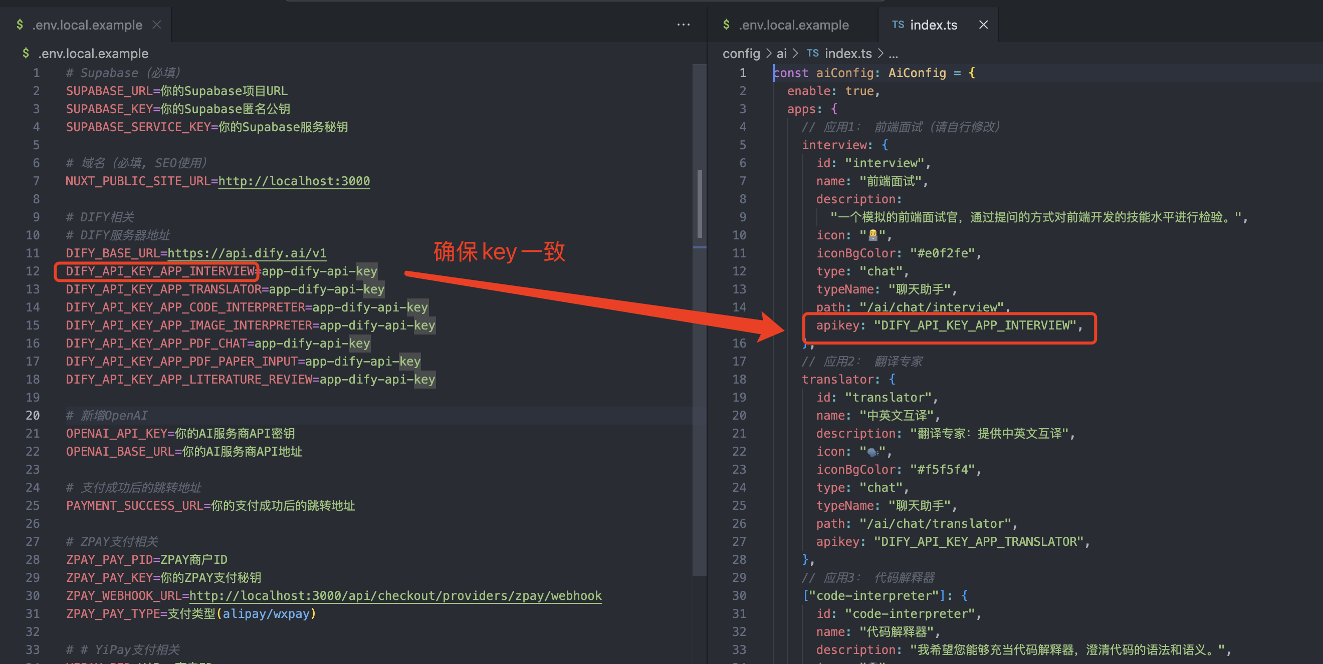Open index.ts breadcrumb segment
Image resolution: width=1323 pixels, height=664 pixels.
point(848,54)
